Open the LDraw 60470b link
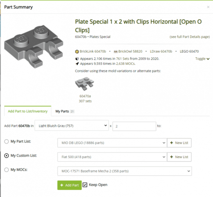Viewport: 213px width, 197px height. tap(161, 51)
